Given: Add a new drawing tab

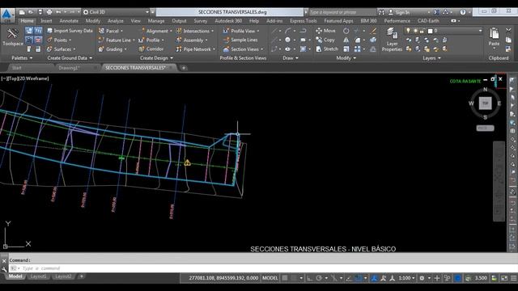Looking at the screenshot, I should point(184,68).
